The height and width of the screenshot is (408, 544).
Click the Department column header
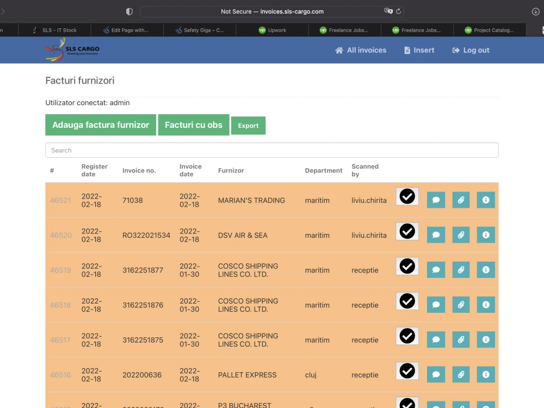click(x=324, y=170)
